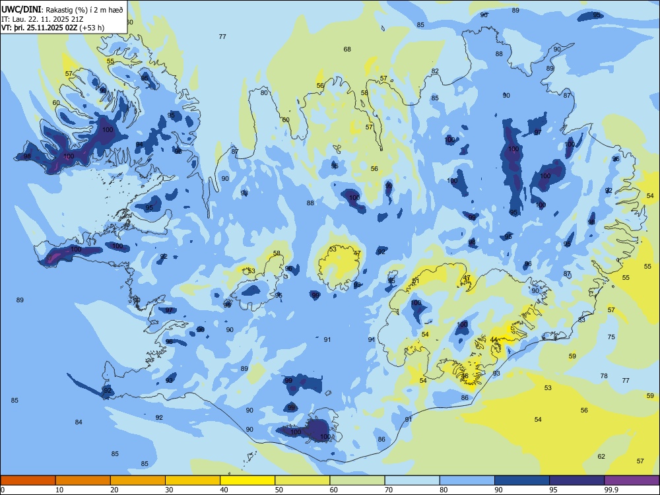660x495 pixels.
Task: Pick the purple legend swatch above 99.9
Action: 632,480
